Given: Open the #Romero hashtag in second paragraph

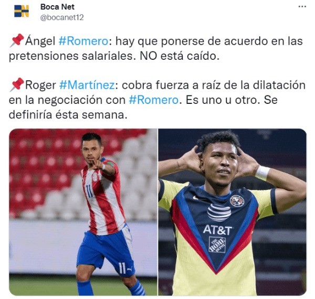Looking at the screenshot, I should pos(153,100).
